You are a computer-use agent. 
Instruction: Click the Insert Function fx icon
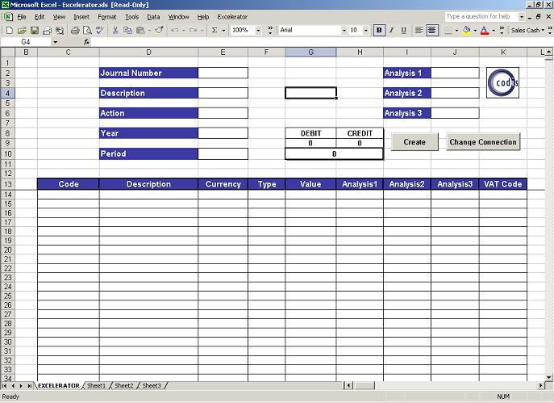86,42
